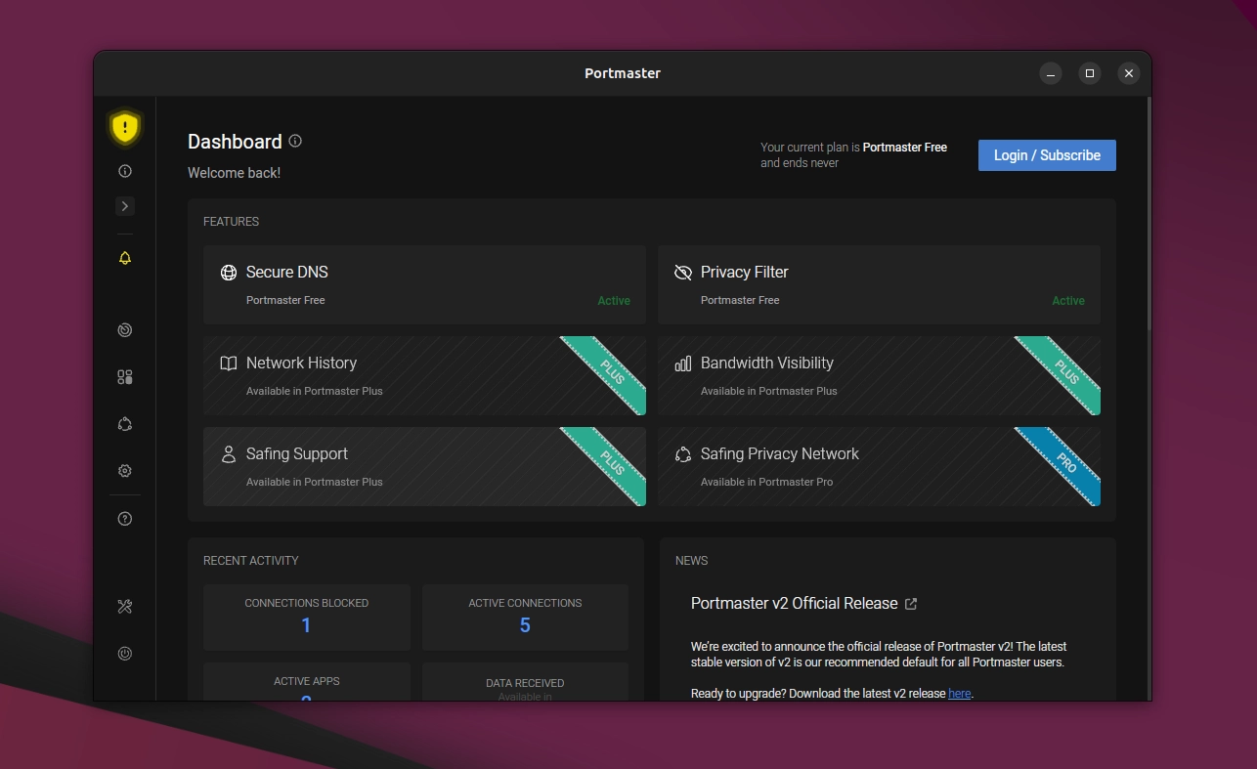Open the Secure DNS feature card
This screenshot has height=769, width=1257.
point(423,284)
